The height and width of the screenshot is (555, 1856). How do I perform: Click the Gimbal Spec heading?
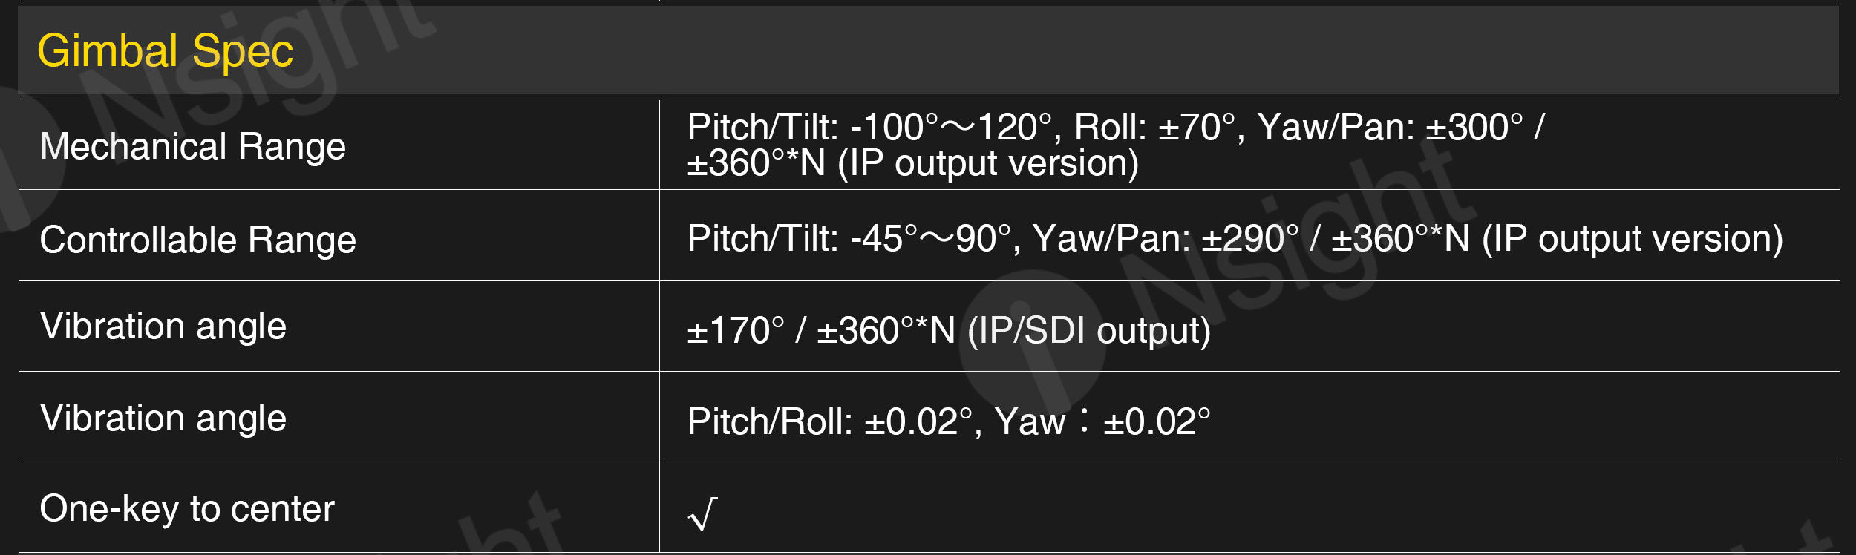(x=165, y=51)
